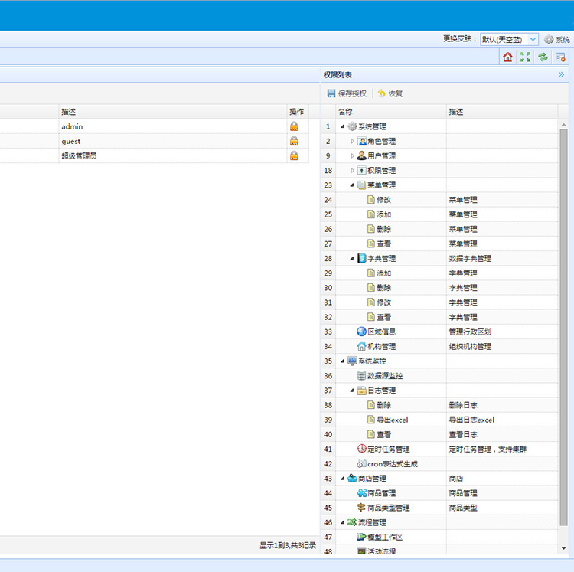The height and width of the screenshot is (572, 574).
Task: Click the 区域信息 globe icon
Action: coord(362,332)
